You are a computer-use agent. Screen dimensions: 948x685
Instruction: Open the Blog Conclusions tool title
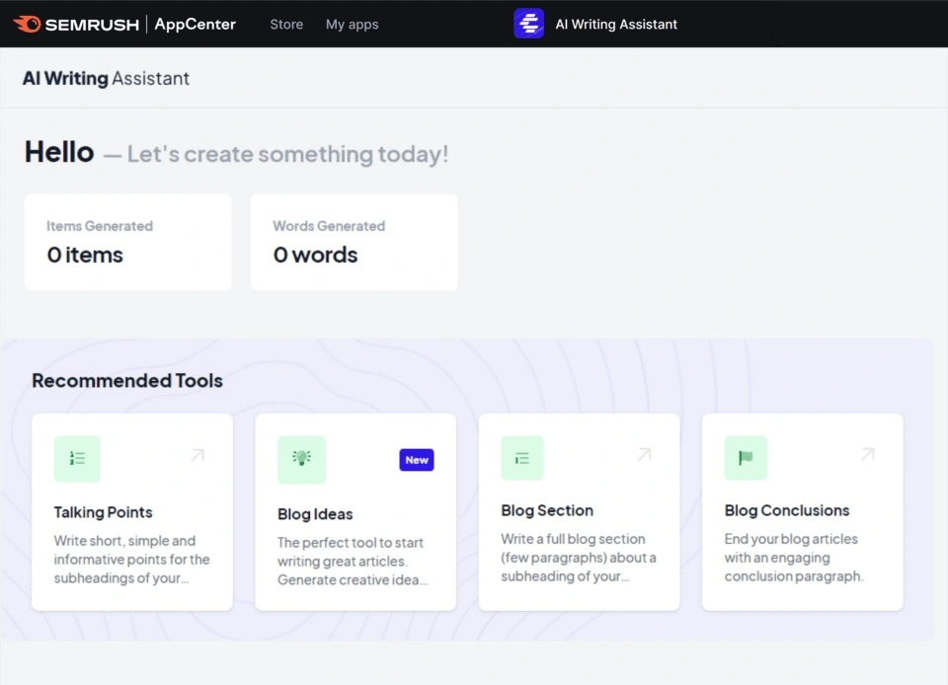[x=787, y=510]
